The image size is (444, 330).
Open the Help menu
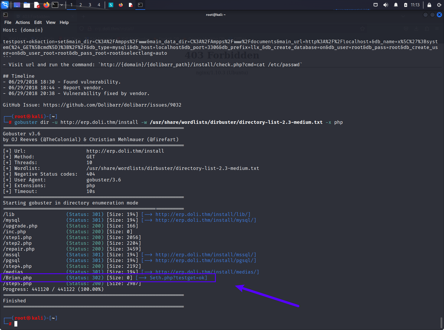tap(64, 22)
